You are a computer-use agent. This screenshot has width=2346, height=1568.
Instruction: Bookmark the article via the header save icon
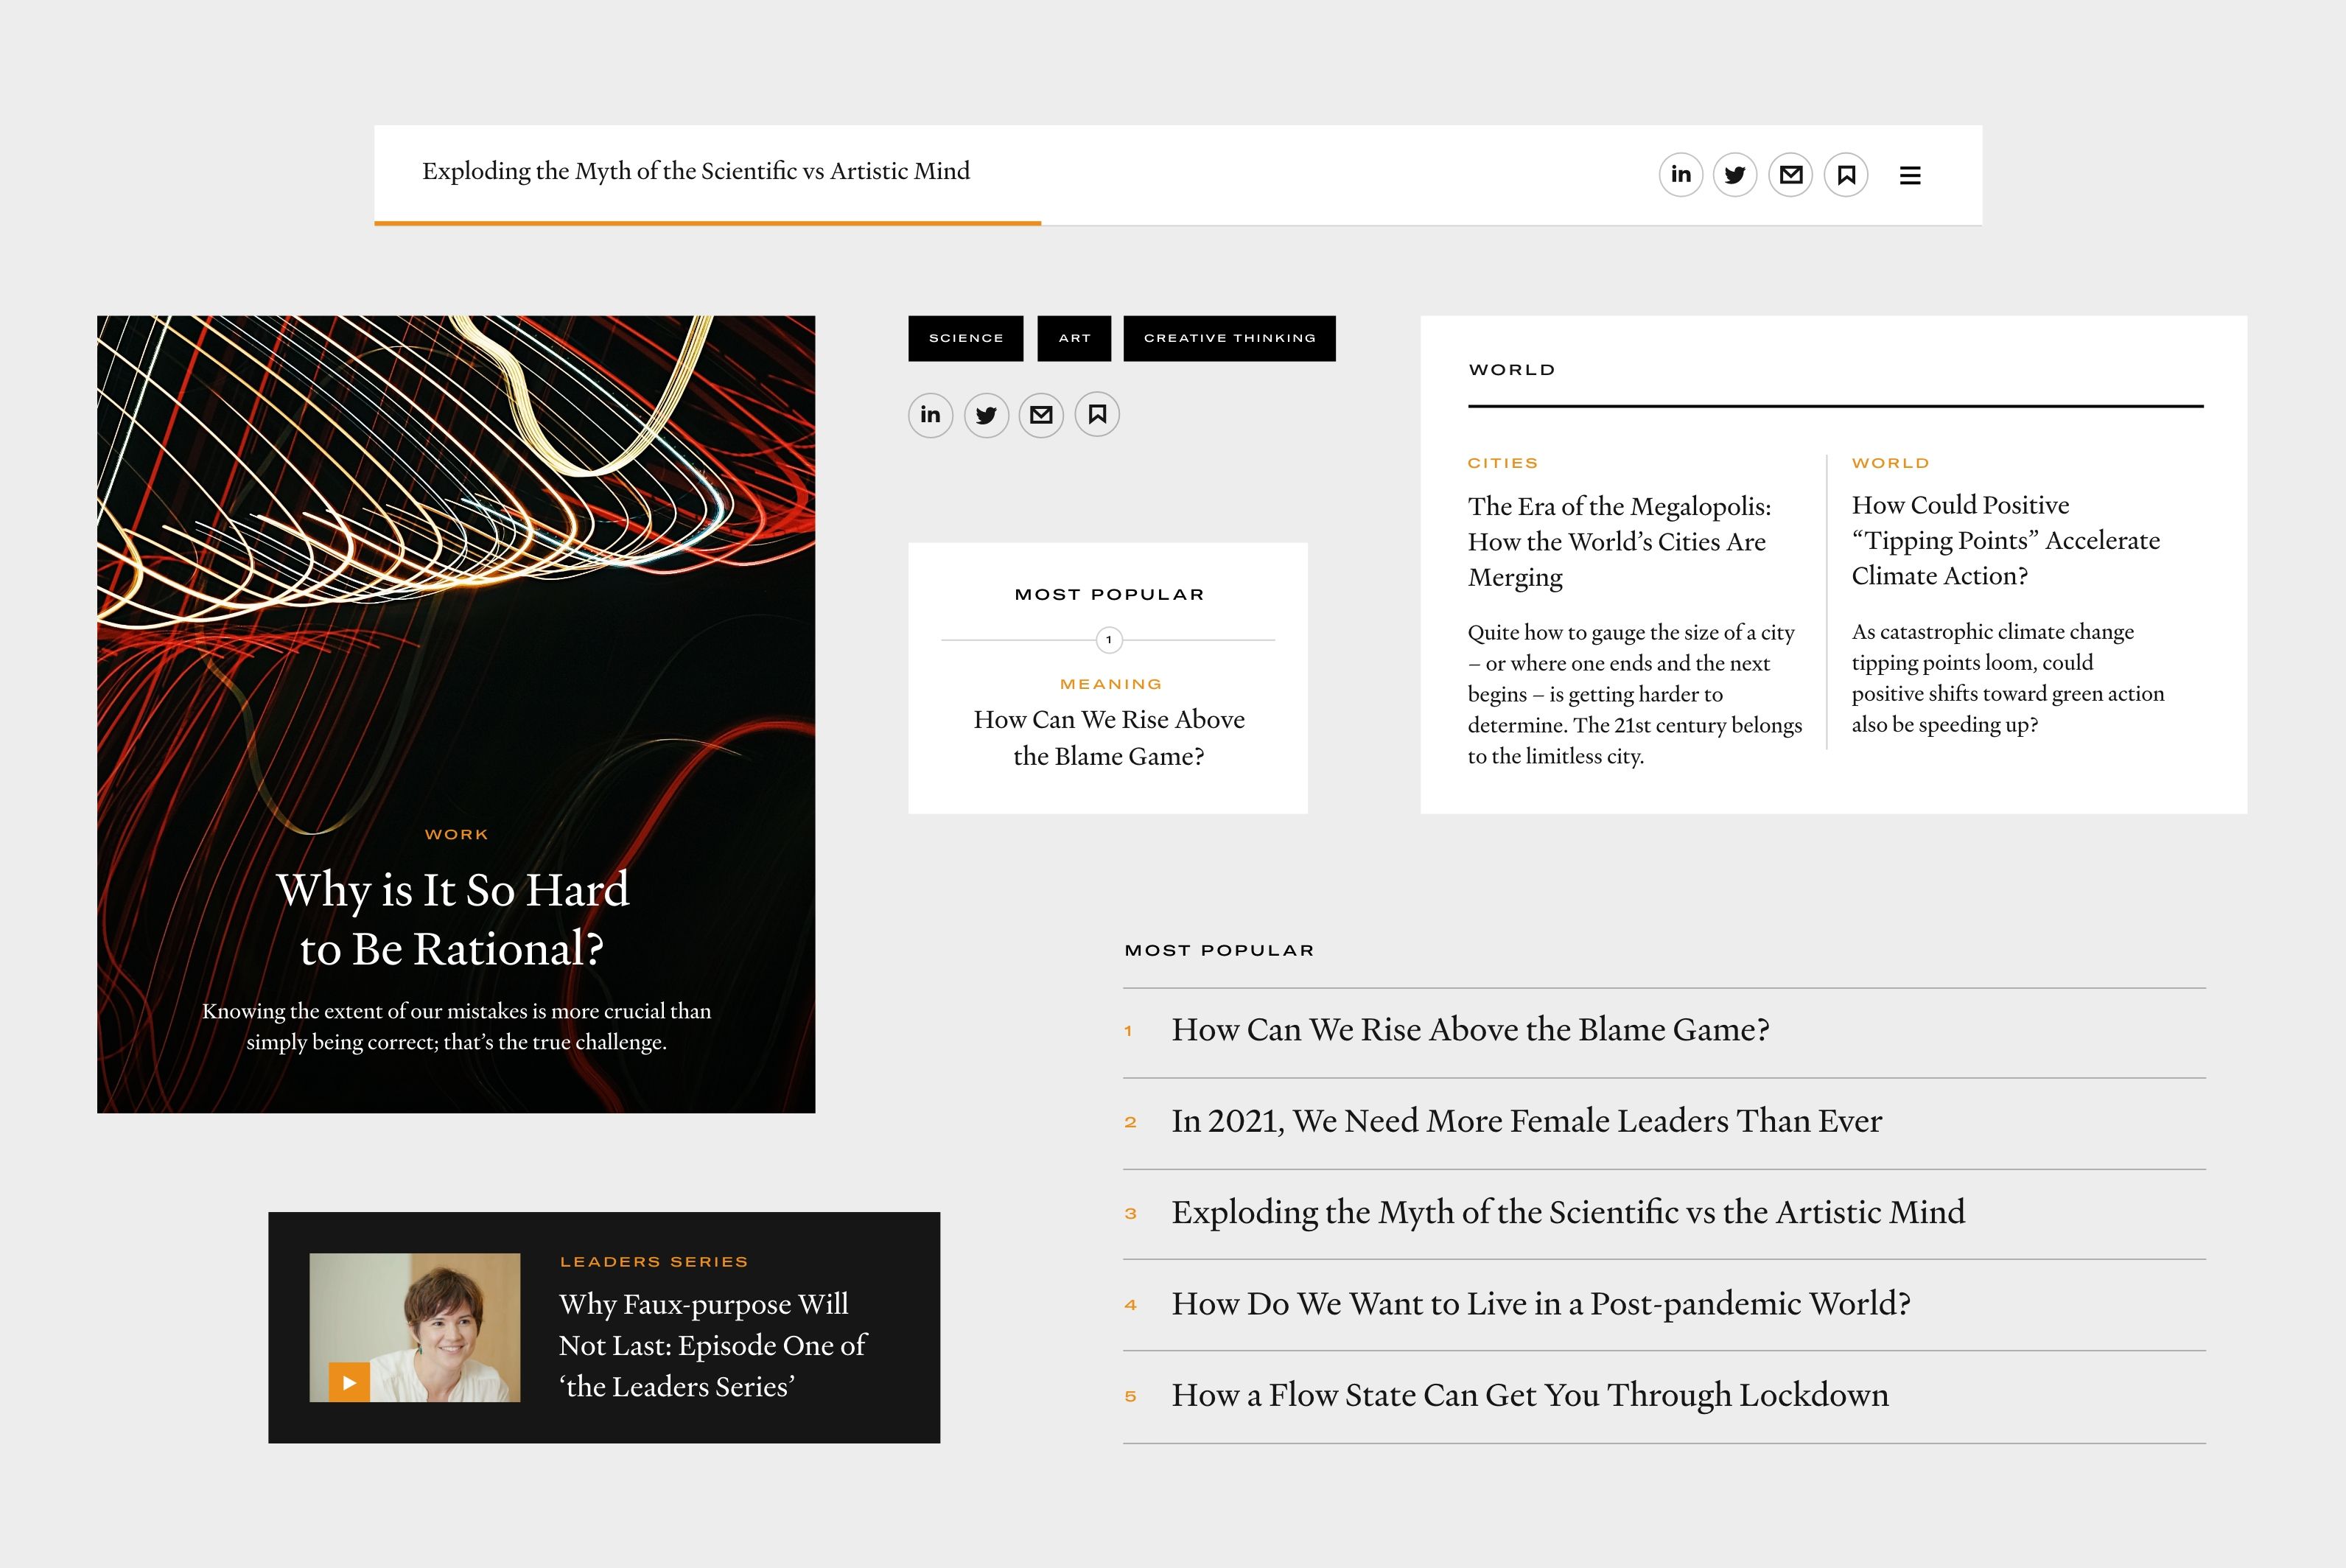click(1846, 174)
